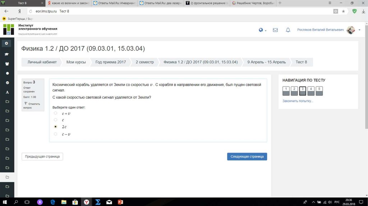Open taskbar search magnifier
Image resolution: width=368 pixels, height=206 pixels.
coord(16,202)
